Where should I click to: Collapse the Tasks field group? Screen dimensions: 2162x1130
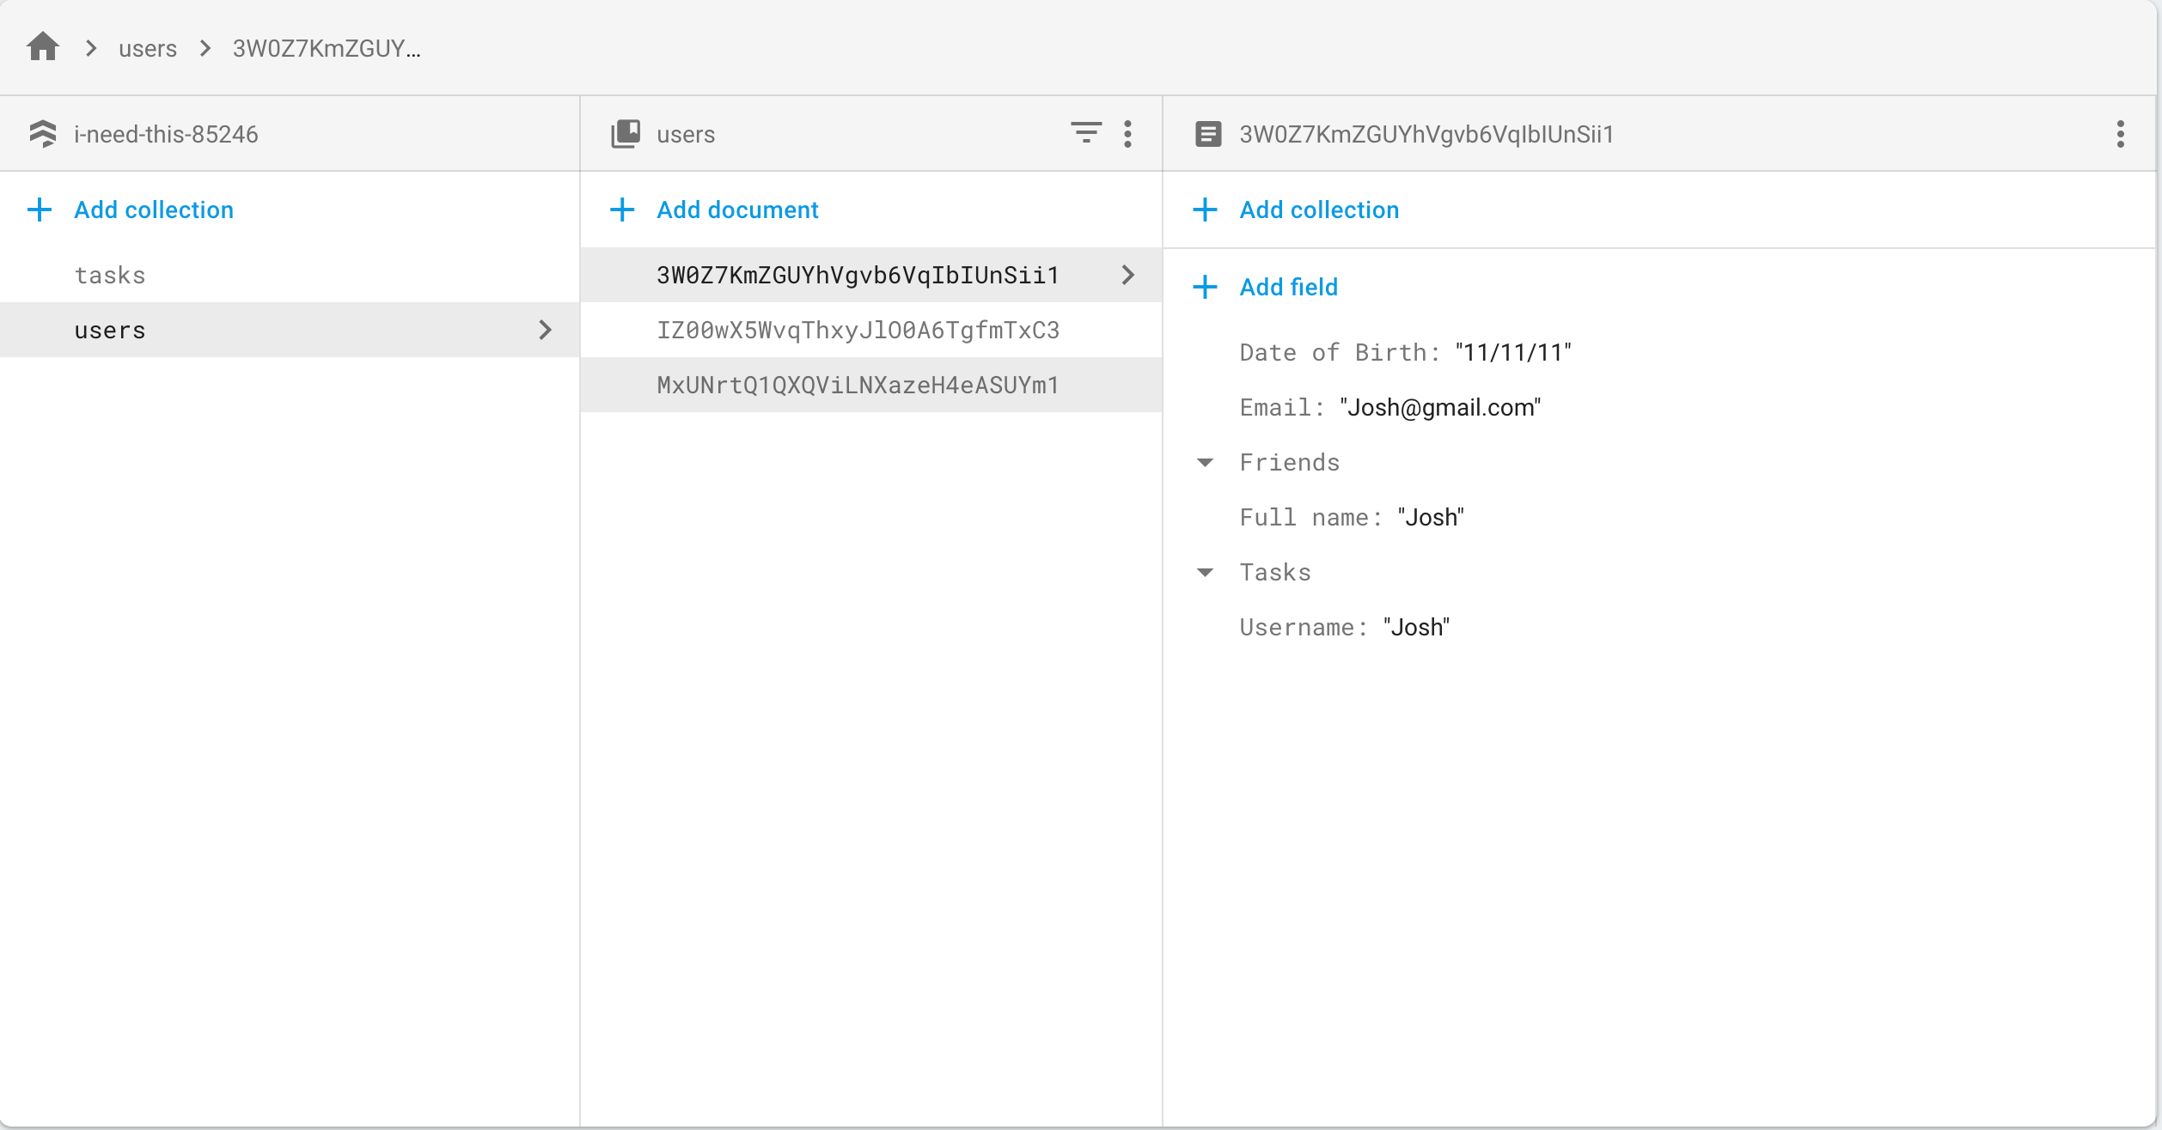point(1204,571)
